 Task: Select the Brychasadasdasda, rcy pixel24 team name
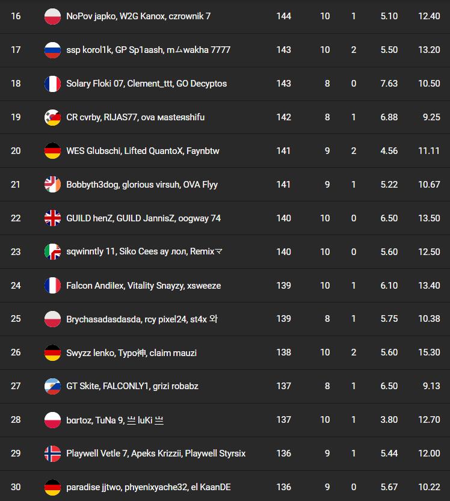tap(141, 319)
